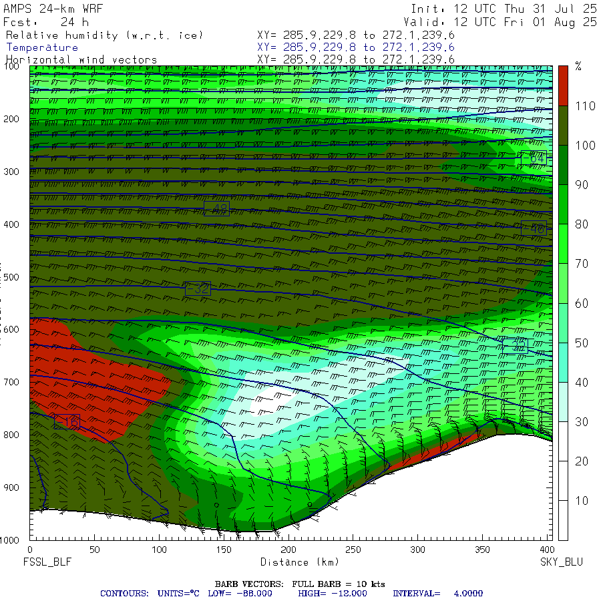Click the "-16" contour label over the red region
This screenshot has width=601, height=601.
(x=67, y=421)
